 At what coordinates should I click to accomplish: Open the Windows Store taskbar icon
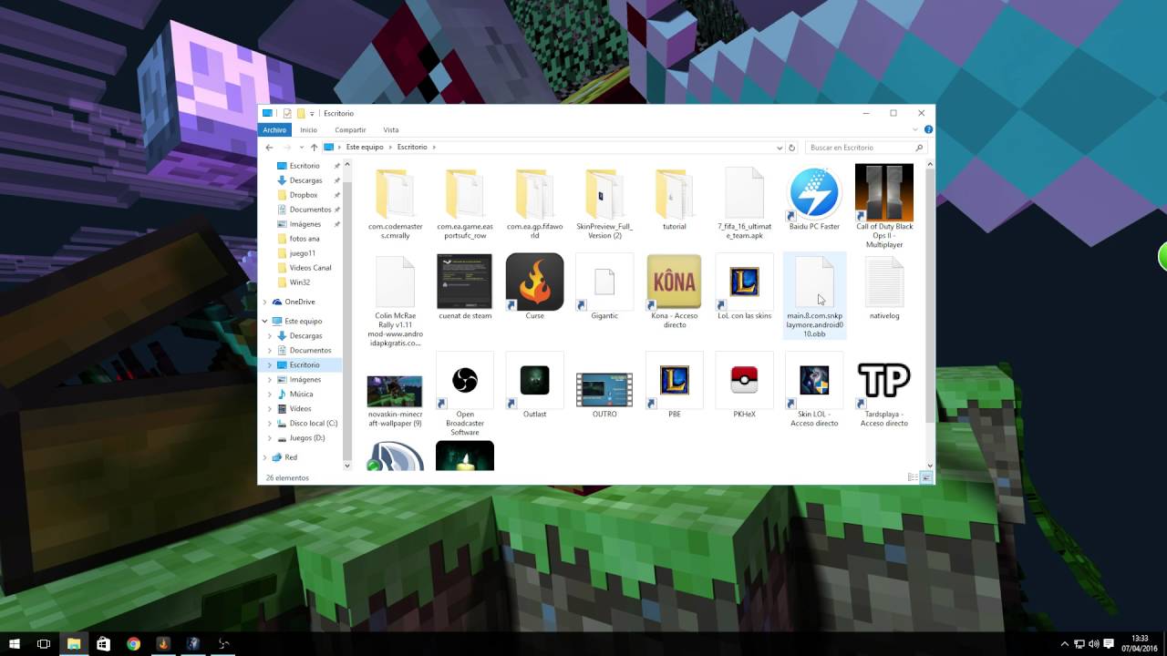pyautogui.click(x=103, y=644)
